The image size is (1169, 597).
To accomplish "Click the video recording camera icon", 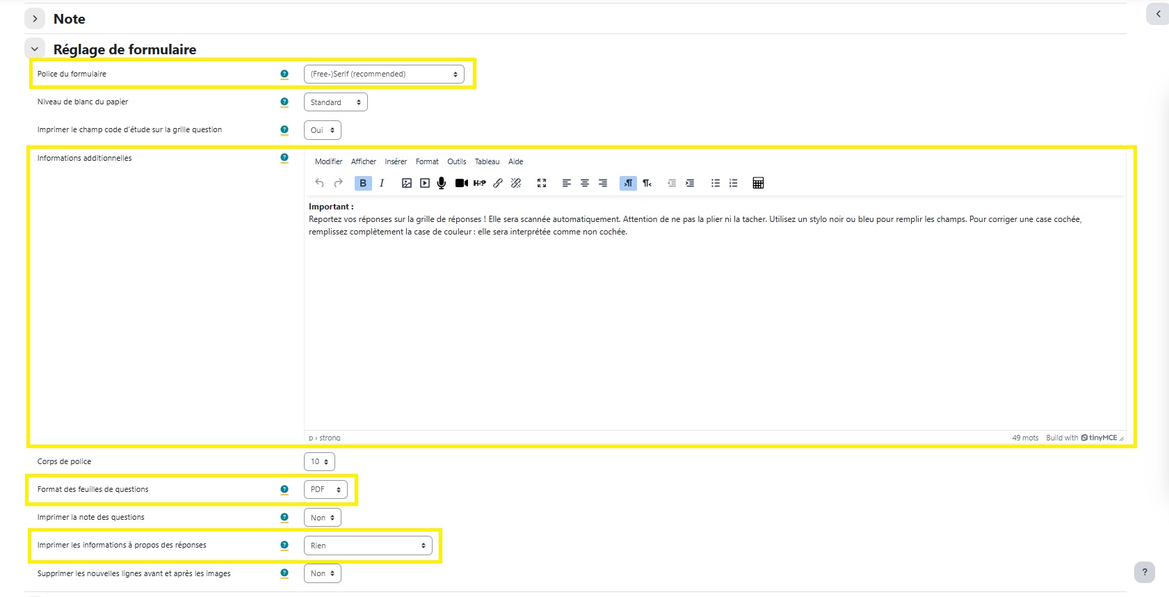I will point(461,183).
